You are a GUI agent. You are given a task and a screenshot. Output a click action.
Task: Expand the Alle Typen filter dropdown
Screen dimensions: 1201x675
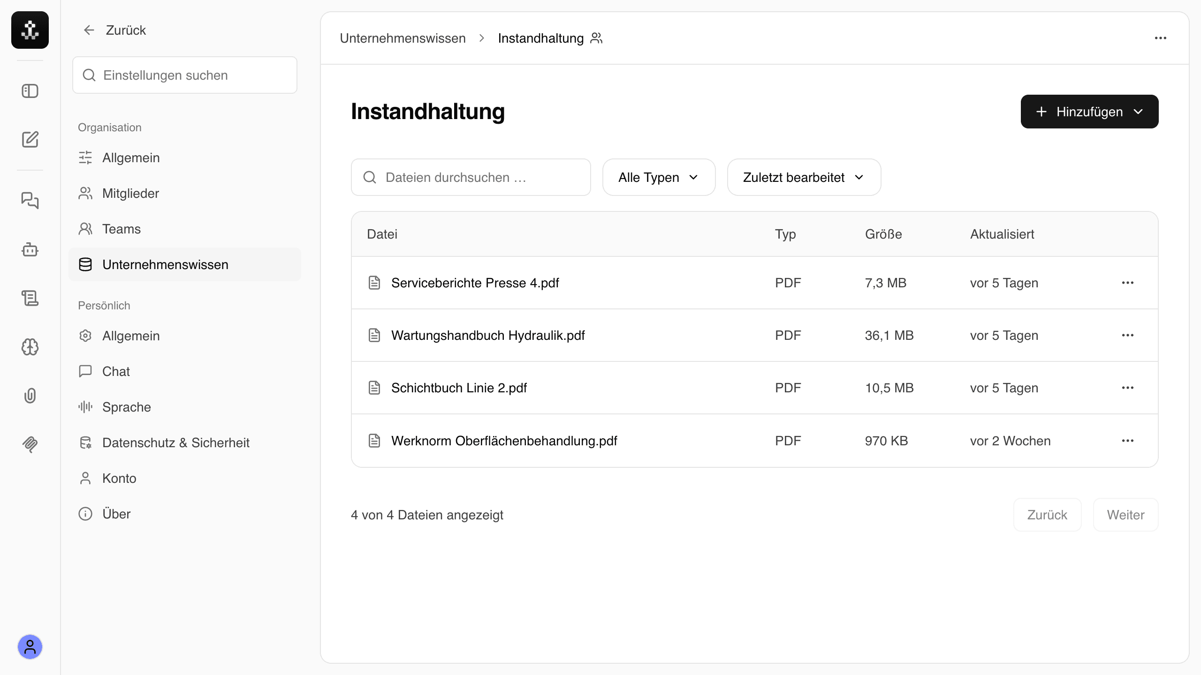(x=659, y=177)
